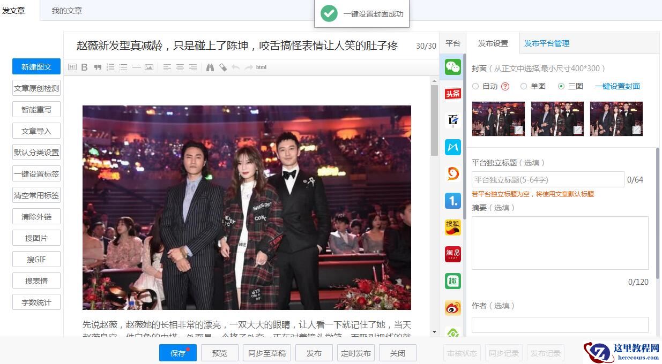Screen dimensions: 662x364
Task: Open the 发布平台管理 tab
Action: [x=547, y=43]
